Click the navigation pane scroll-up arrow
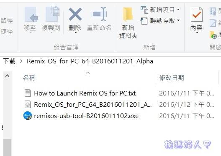The height and width of the screenshot is (156, 221). (x=8, y=76)
